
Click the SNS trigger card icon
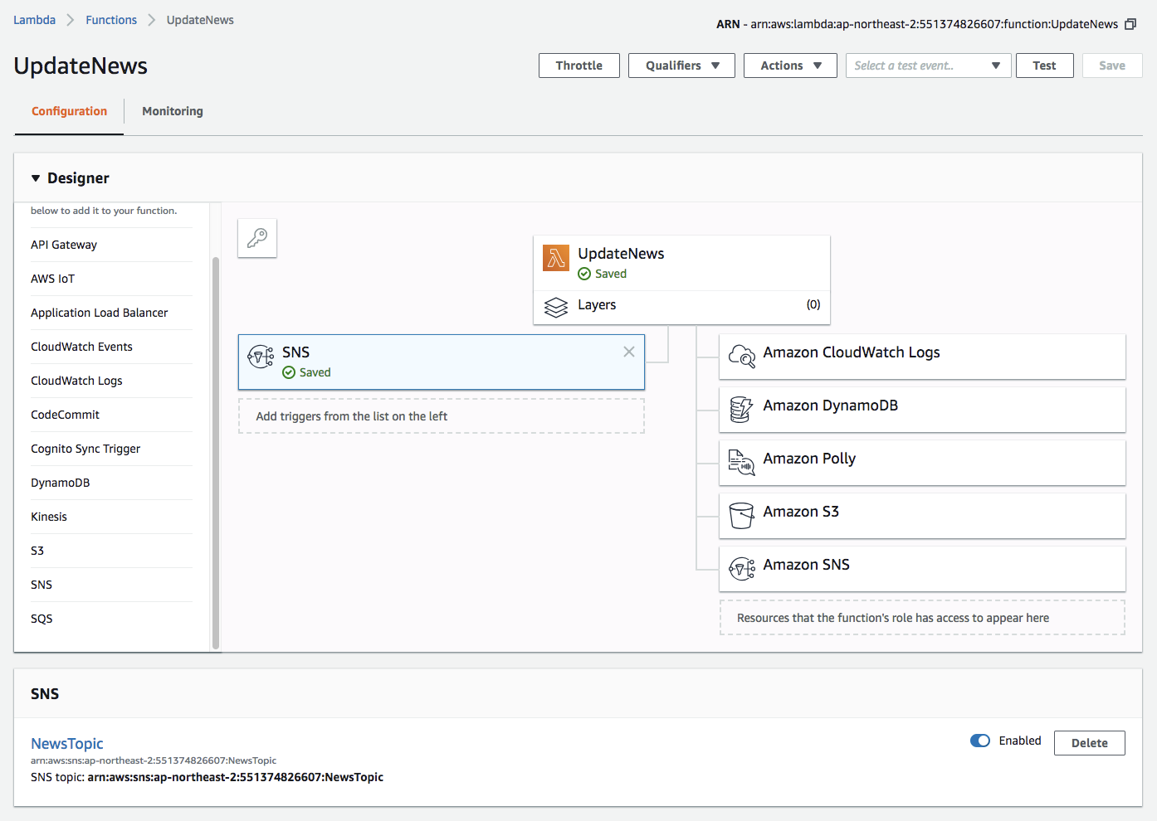[x=261, y=357]
